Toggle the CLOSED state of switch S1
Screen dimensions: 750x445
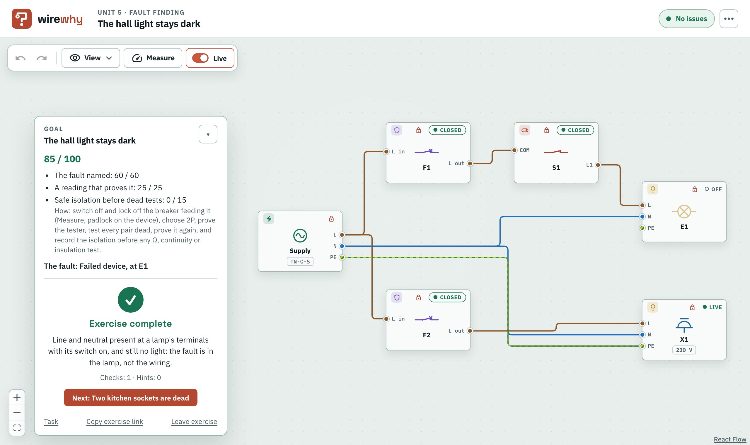(x=575, y=130)
